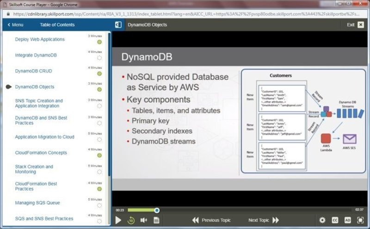Click the '3 Minutes' duration for DynamoDB Objects

95,84
